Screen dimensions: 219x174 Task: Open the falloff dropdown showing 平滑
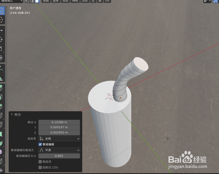click(59, 150)
